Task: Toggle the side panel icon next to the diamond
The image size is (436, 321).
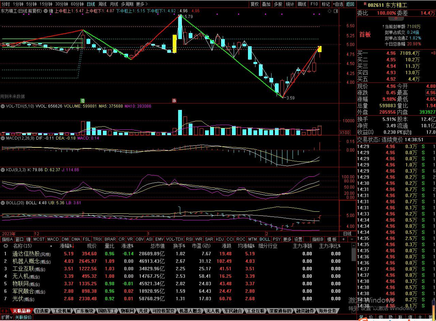Action: point(335,11)
